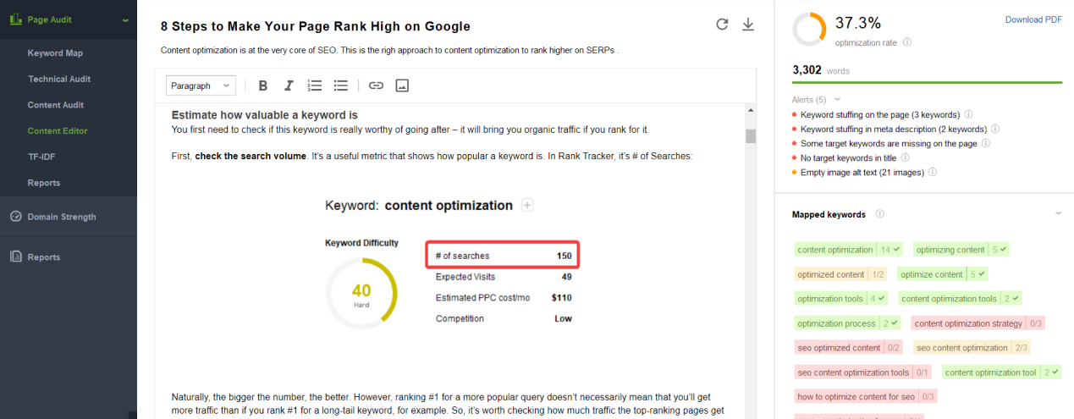
Task: Collapse the Alerts (5) section
Action: pos(838,100)
